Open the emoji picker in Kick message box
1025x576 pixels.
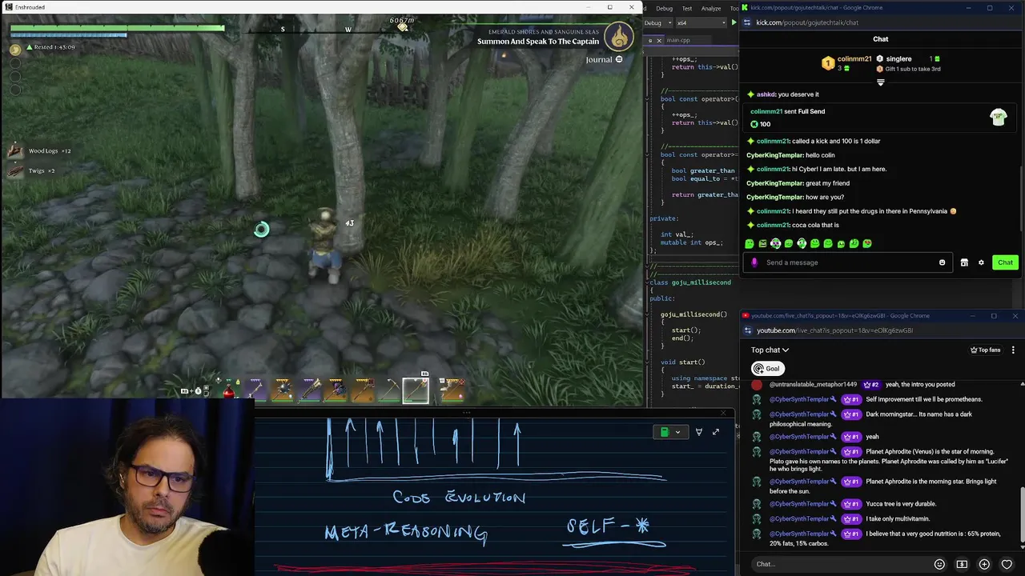tap(942, 262)
